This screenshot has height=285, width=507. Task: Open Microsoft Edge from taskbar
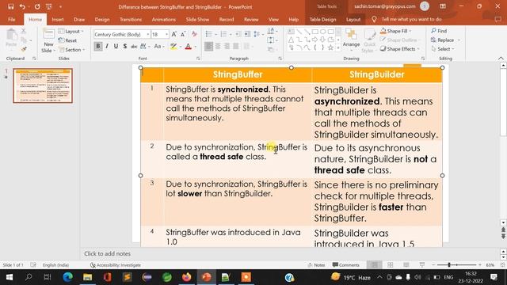(x=67, y=277)
